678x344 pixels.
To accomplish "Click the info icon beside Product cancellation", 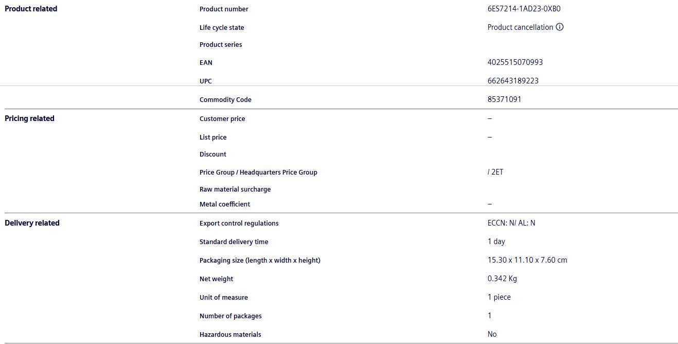I will pos(560,27).
